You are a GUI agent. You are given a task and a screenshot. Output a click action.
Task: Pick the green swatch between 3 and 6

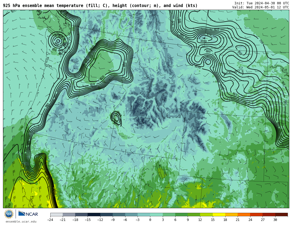pos(169,214)
